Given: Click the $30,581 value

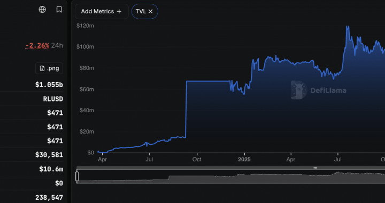Looking at the screenshot, I should (49, 155).
